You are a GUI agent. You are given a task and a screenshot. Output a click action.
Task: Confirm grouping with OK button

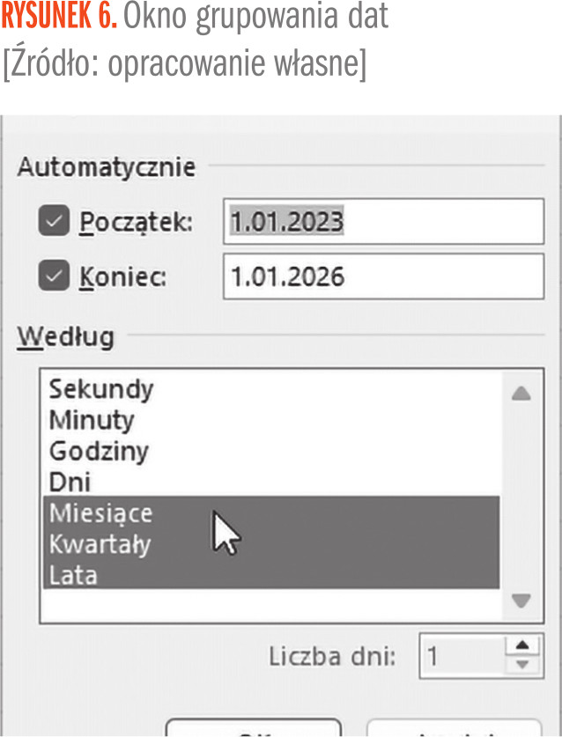coord(253,729)
